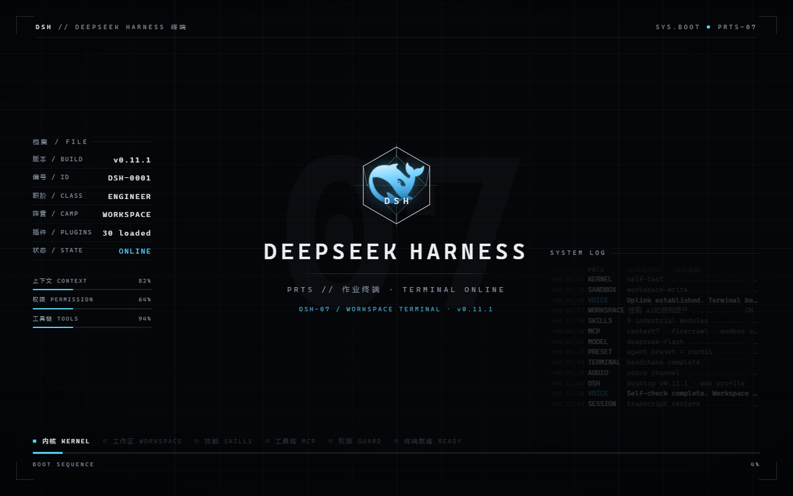Select the 权限 GUARD boot stage
This screenshot has width=793, height=496.
point(356,441)
